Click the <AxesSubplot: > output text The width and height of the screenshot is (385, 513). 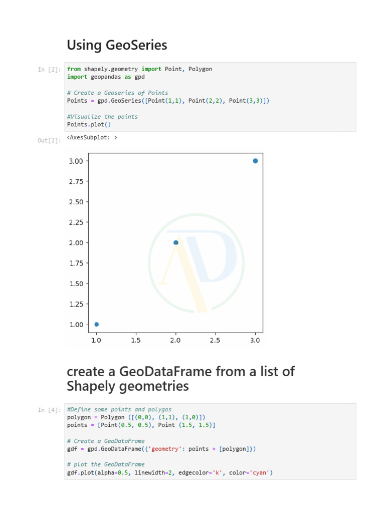click(x=92, y=137)
